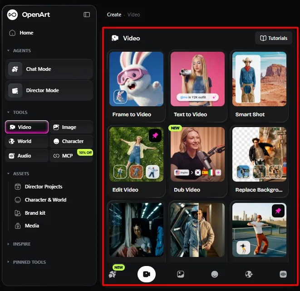Click the world globe icon in bottom bar
The width and height of the screenshot is (300, 291).
249,274
